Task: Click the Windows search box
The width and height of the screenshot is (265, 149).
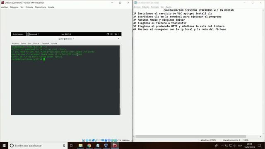Action: pos(38,145)
